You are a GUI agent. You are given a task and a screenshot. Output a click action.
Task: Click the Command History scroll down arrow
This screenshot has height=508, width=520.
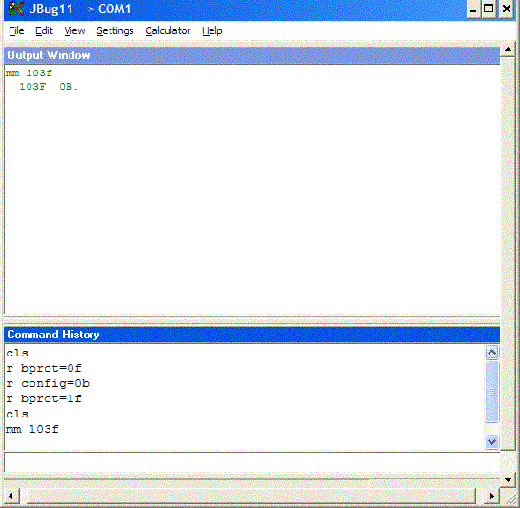pos(491,441)
